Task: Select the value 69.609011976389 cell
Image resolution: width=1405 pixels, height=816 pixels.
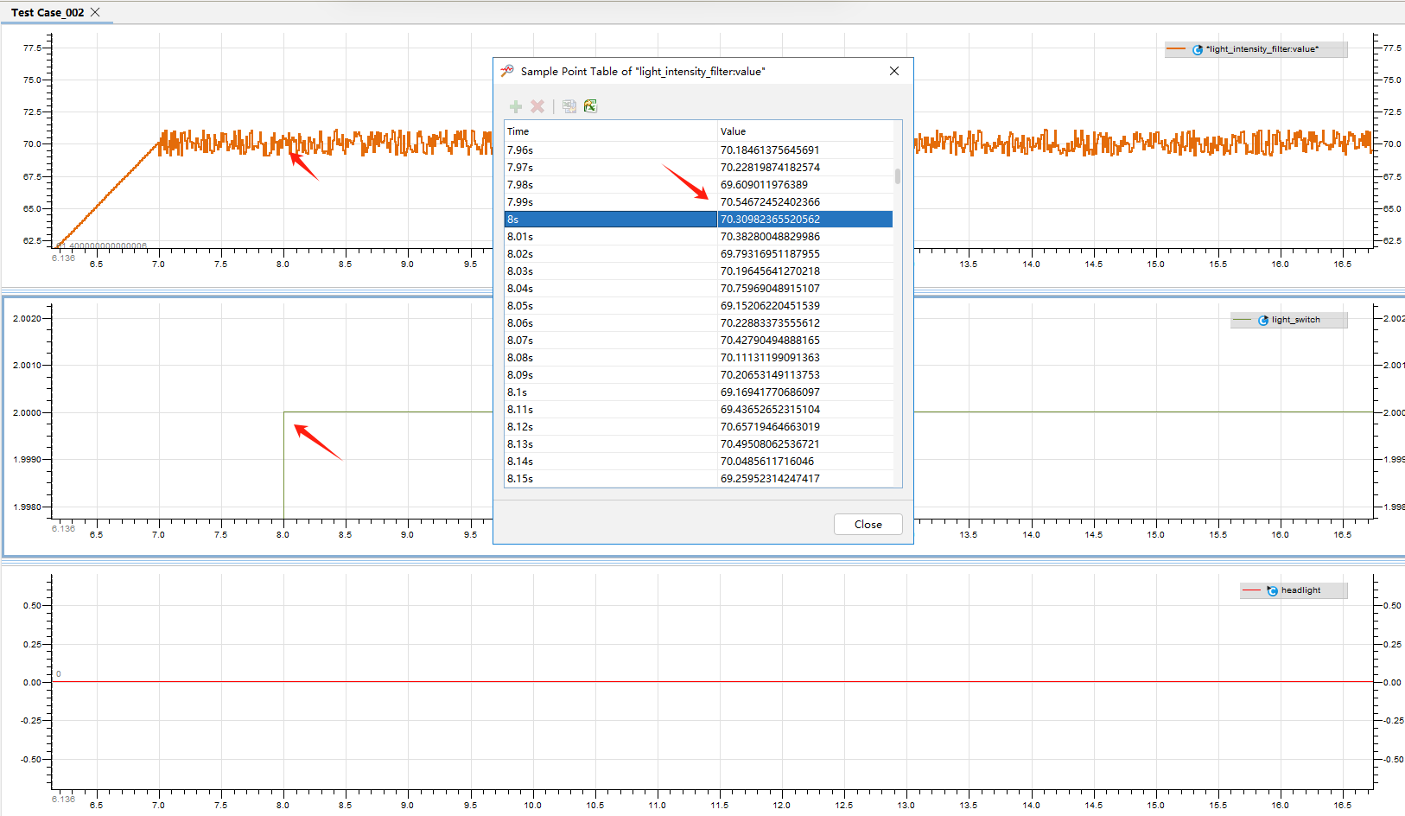Action: point(805,185)
